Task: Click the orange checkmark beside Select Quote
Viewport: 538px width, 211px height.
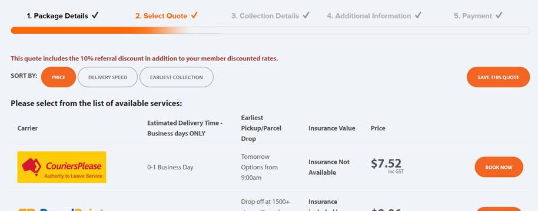Action: click(194, 15)
